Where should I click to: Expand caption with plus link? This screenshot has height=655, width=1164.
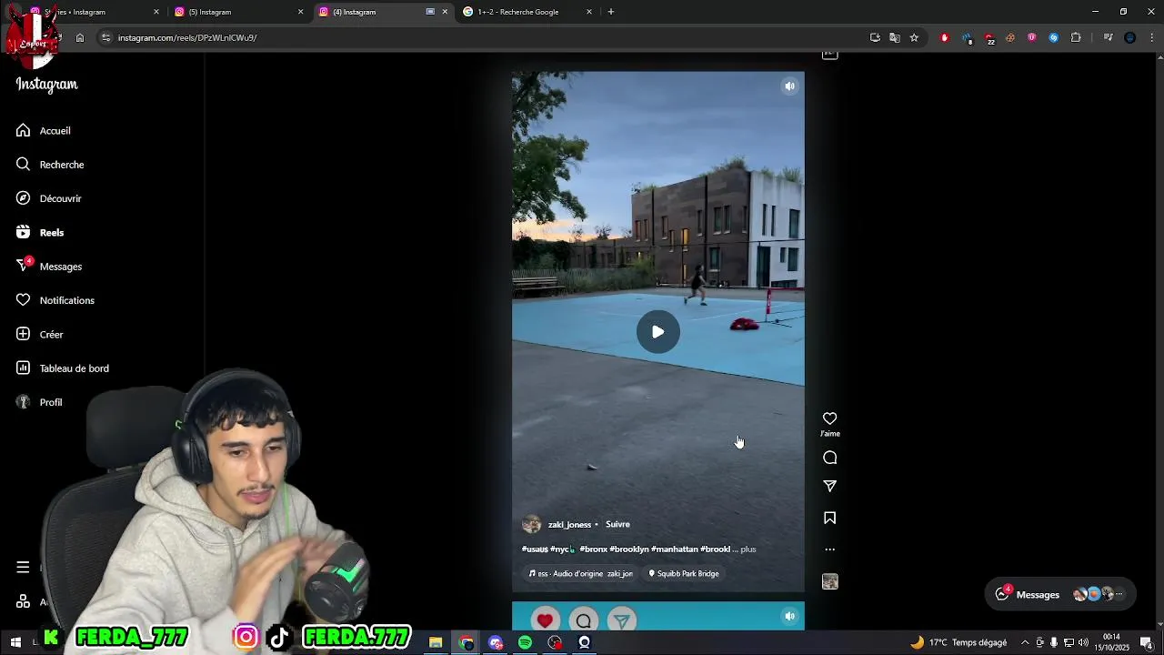(748, 549)
